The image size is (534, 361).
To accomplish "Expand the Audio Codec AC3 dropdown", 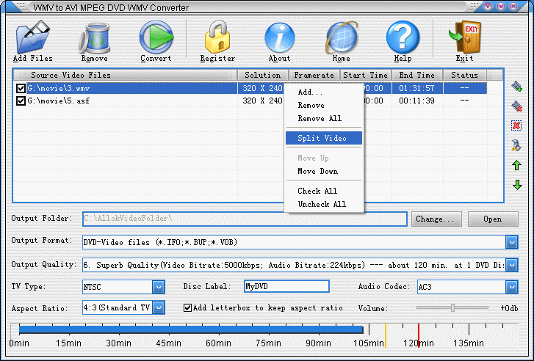I will (x=511, y=286).
